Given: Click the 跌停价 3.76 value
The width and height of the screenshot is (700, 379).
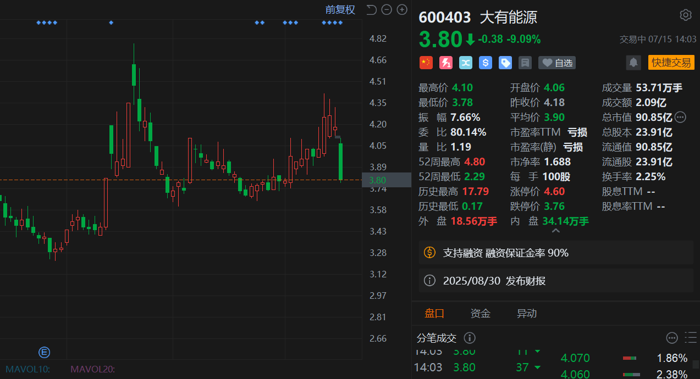Looking at the screenshot, I should point(554,206).
